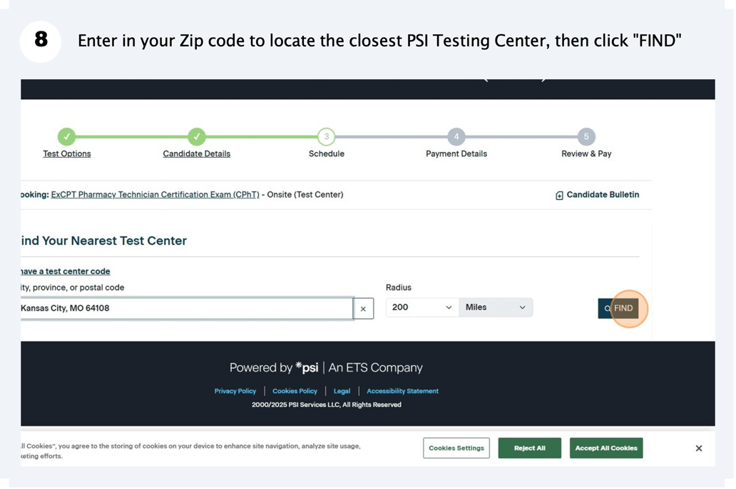
Task: Click the FIND button
Action: point(622,308)
